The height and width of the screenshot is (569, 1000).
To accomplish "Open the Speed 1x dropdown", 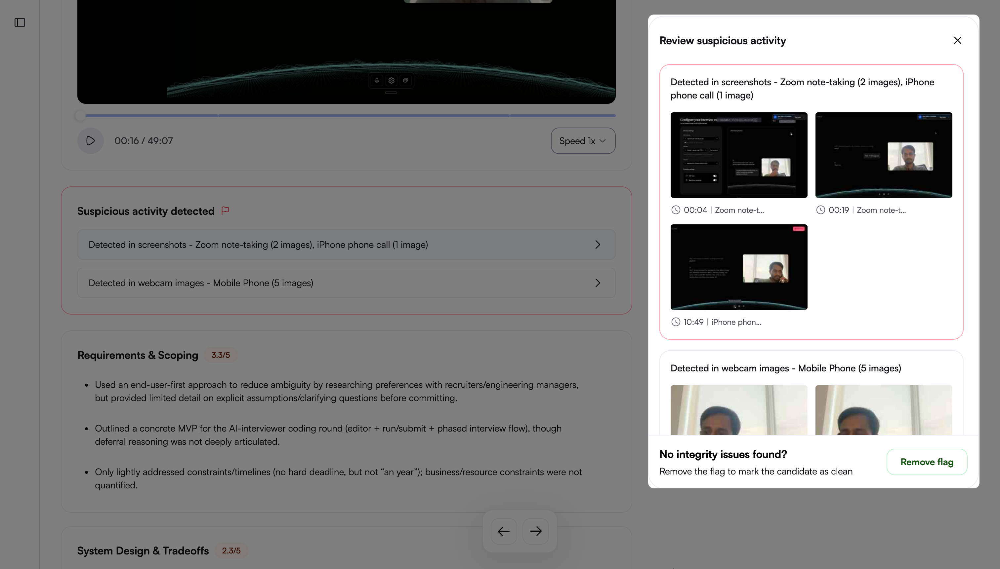I will tap(583, 141).
